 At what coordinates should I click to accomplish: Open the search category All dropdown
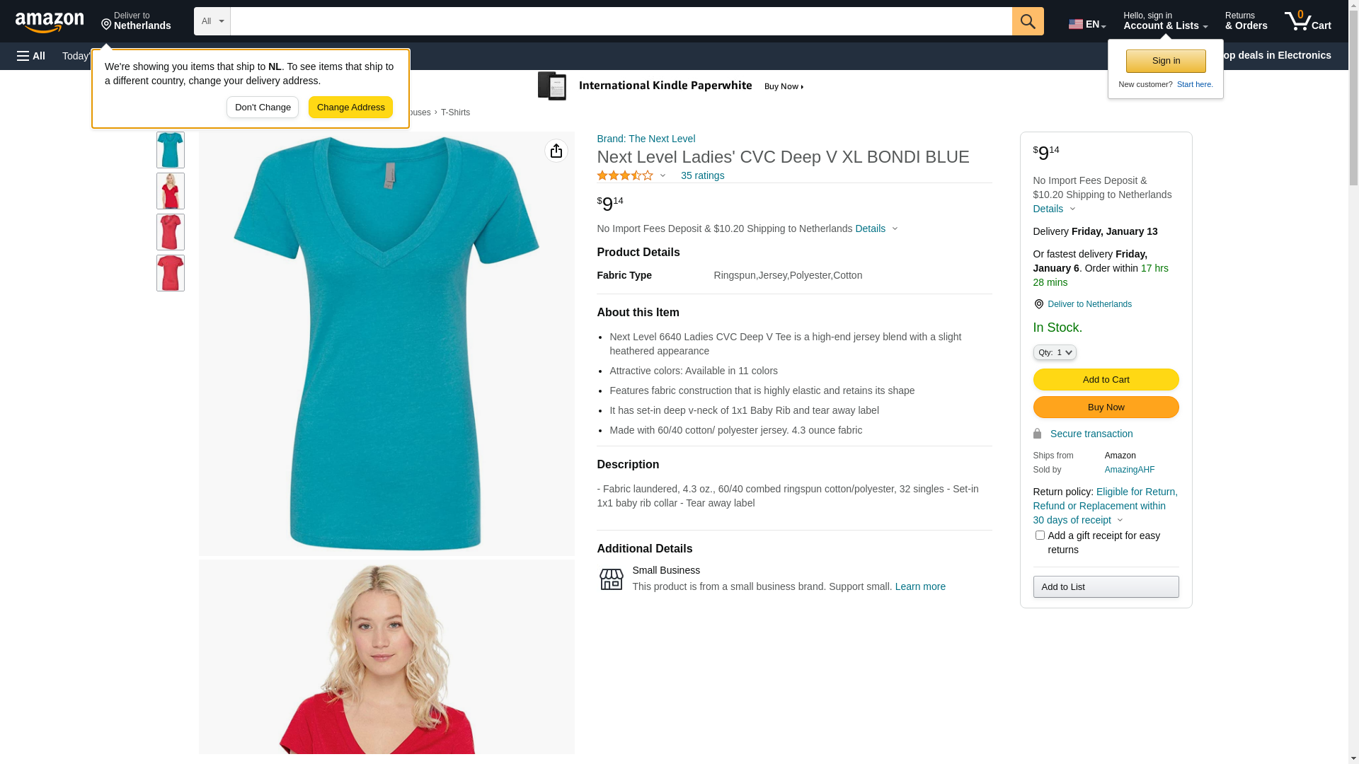[212, 21]
